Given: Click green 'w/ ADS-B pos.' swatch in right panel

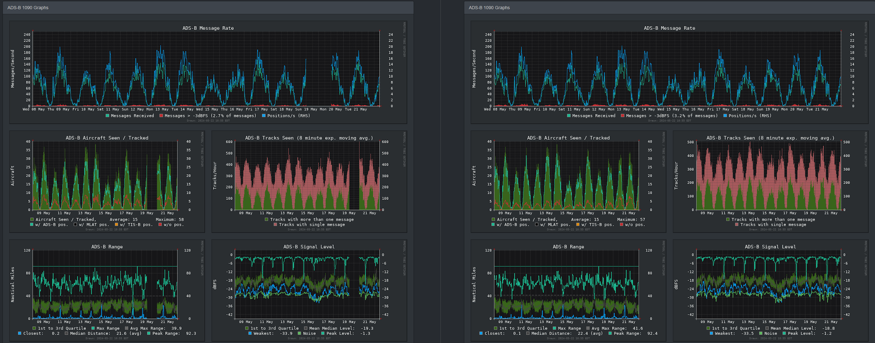Looking at the screenshot, I should pos(493,224).
